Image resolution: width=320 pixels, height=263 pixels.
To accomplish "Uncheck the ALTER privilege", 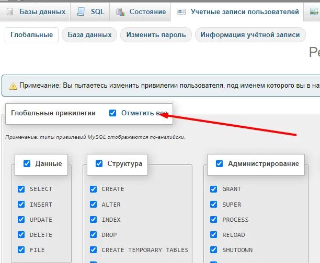I will (93, 205).
